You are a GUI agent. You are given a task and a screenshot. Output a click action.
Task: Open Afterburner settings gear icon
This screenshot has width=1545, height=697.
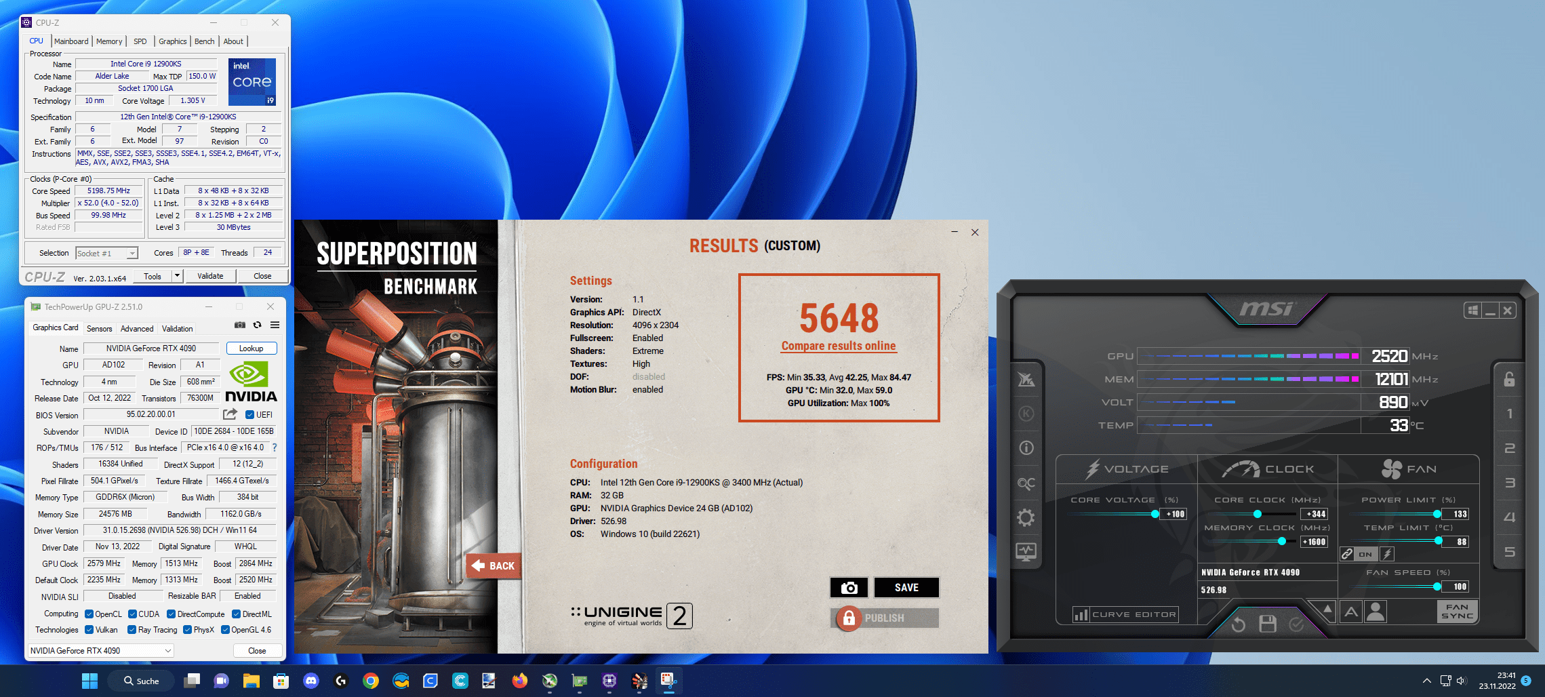pyautogui.click(x=1026, y=518)
